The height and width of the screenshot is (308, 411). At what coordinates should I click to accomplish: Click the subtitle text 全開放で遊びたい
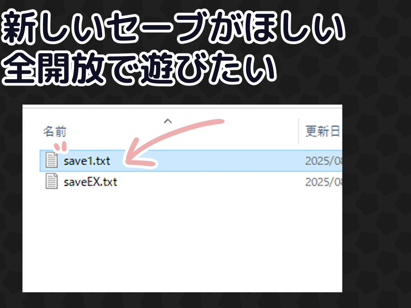[139, 69]
